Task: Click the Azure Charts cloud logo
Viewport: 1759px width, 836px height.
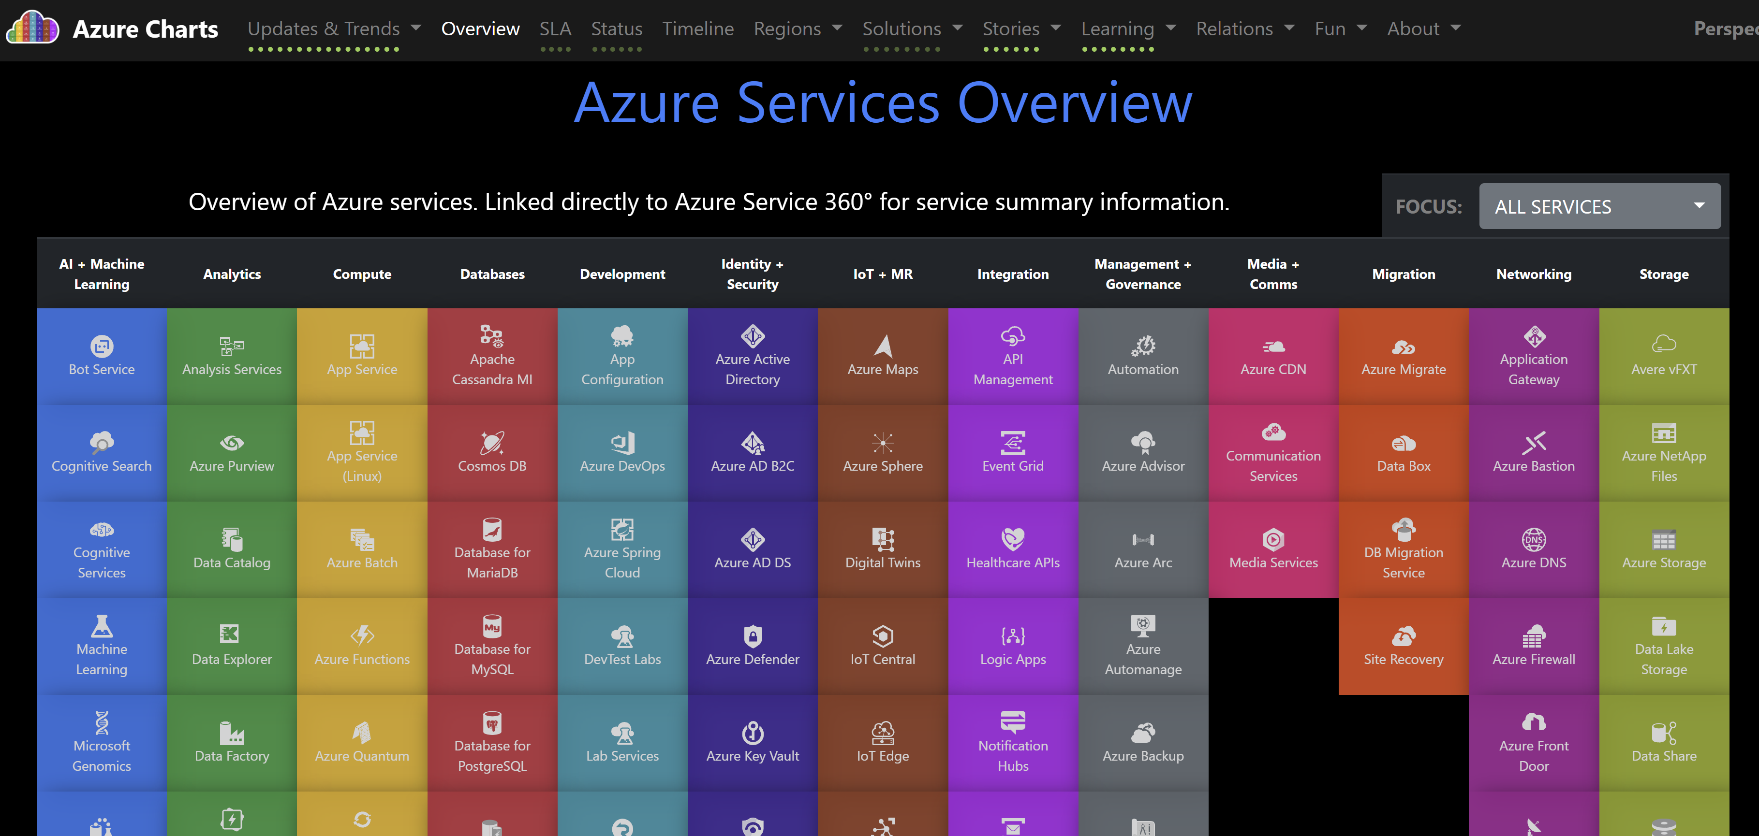Action: pos(32,28)
